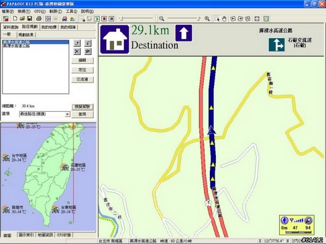
Task: Click the print icon in toolbar
Action: click(x=39, y=19)
